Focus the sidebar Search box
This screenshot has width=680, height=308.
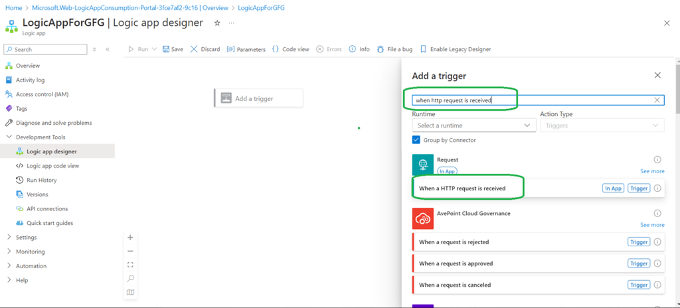45,50
